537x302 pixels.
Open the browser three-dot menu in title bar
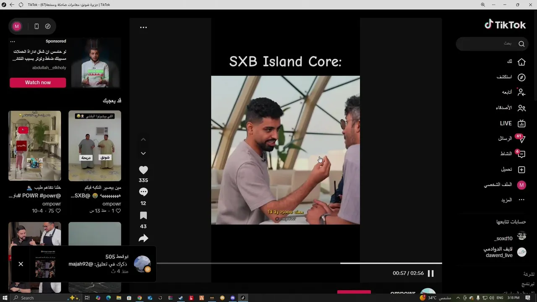494,5
